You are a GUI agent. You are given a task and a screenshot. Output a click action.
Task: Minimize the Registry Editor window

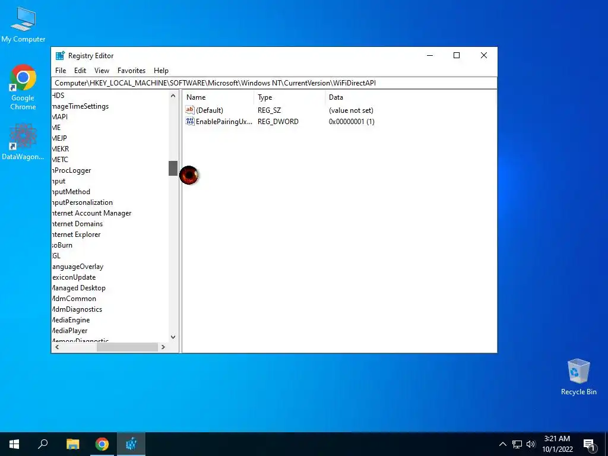(430, 55)
